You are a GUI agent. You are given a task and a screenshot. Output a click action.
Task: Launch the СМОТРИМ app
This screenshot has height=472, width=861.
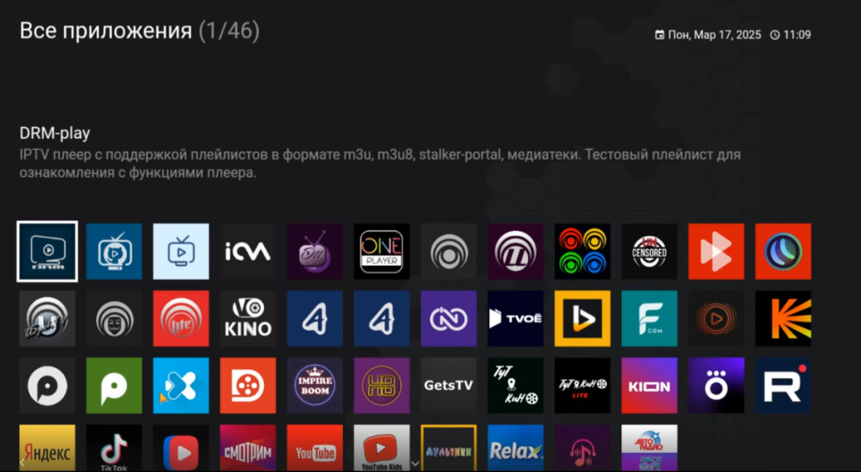pos(248,448)
